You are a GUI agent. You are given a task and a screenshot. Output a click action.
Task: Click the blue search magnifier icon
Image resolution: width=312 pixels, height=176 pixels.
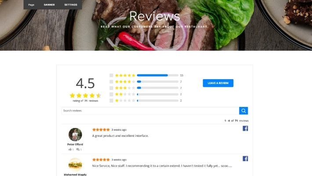243,110
